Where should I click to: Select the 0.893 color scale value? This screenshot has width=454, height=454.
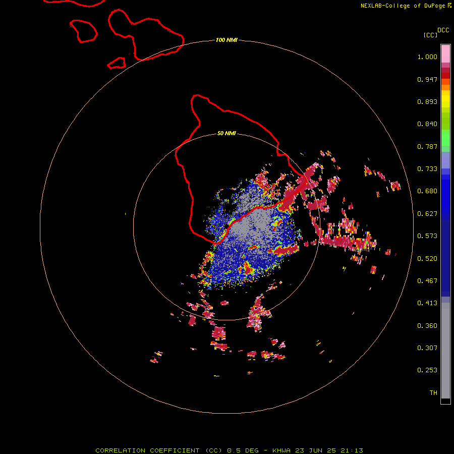(427, 101)
